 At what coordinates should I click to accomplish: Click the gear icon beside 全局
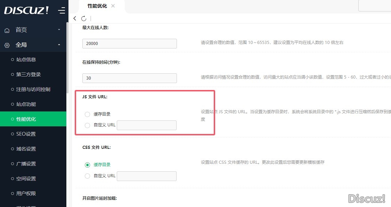pyautogui.click(x=7, y=45)
